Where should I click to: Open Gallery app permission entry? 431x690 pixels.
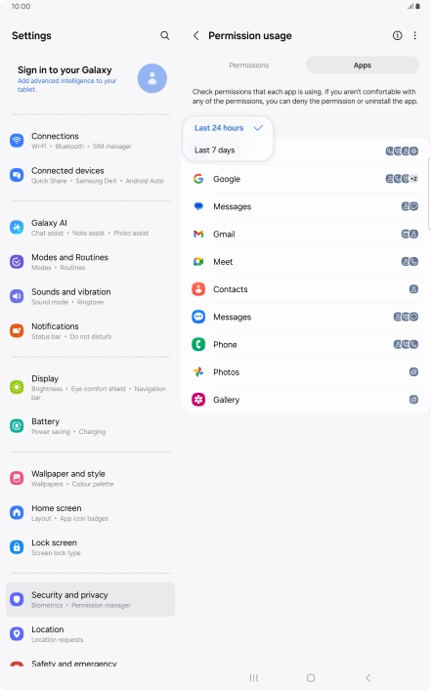tap(305, 400)
